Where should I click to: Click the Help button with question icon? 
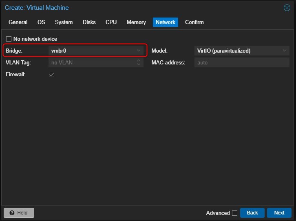click(x=19, y=213)
